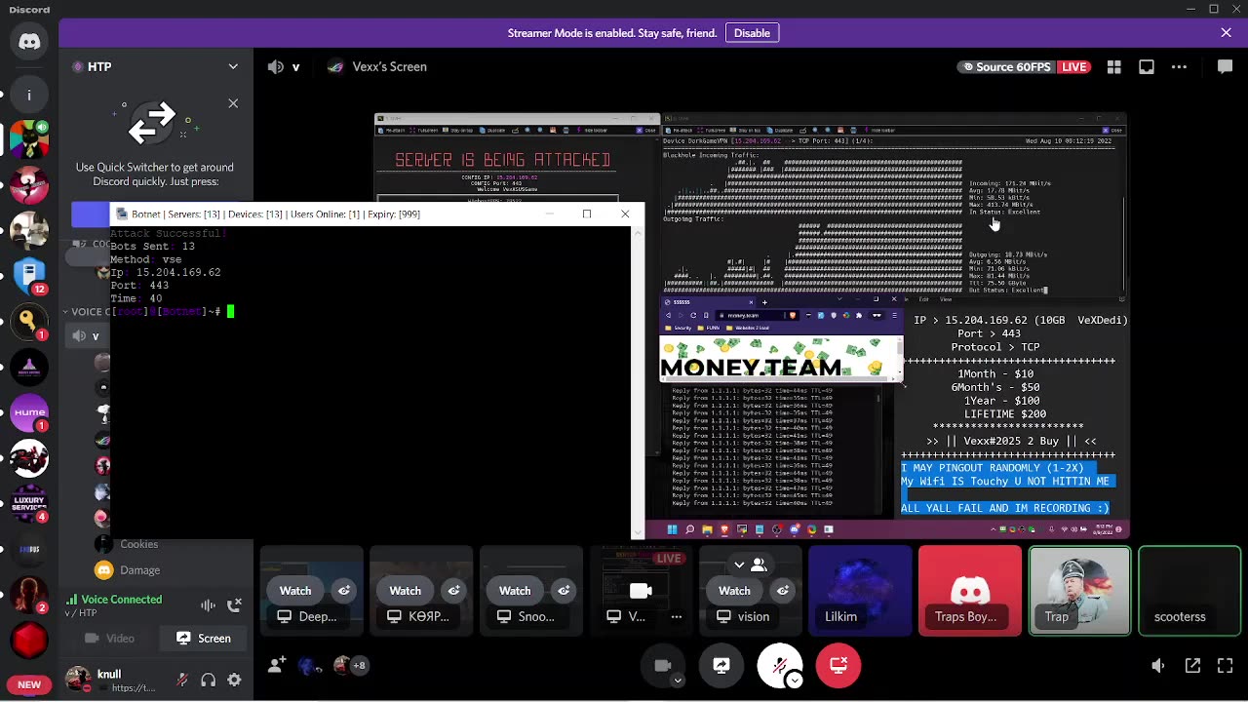The image size is (1248, 702).
Task: Disconnect from voice channel
Action: click(234, 605)
